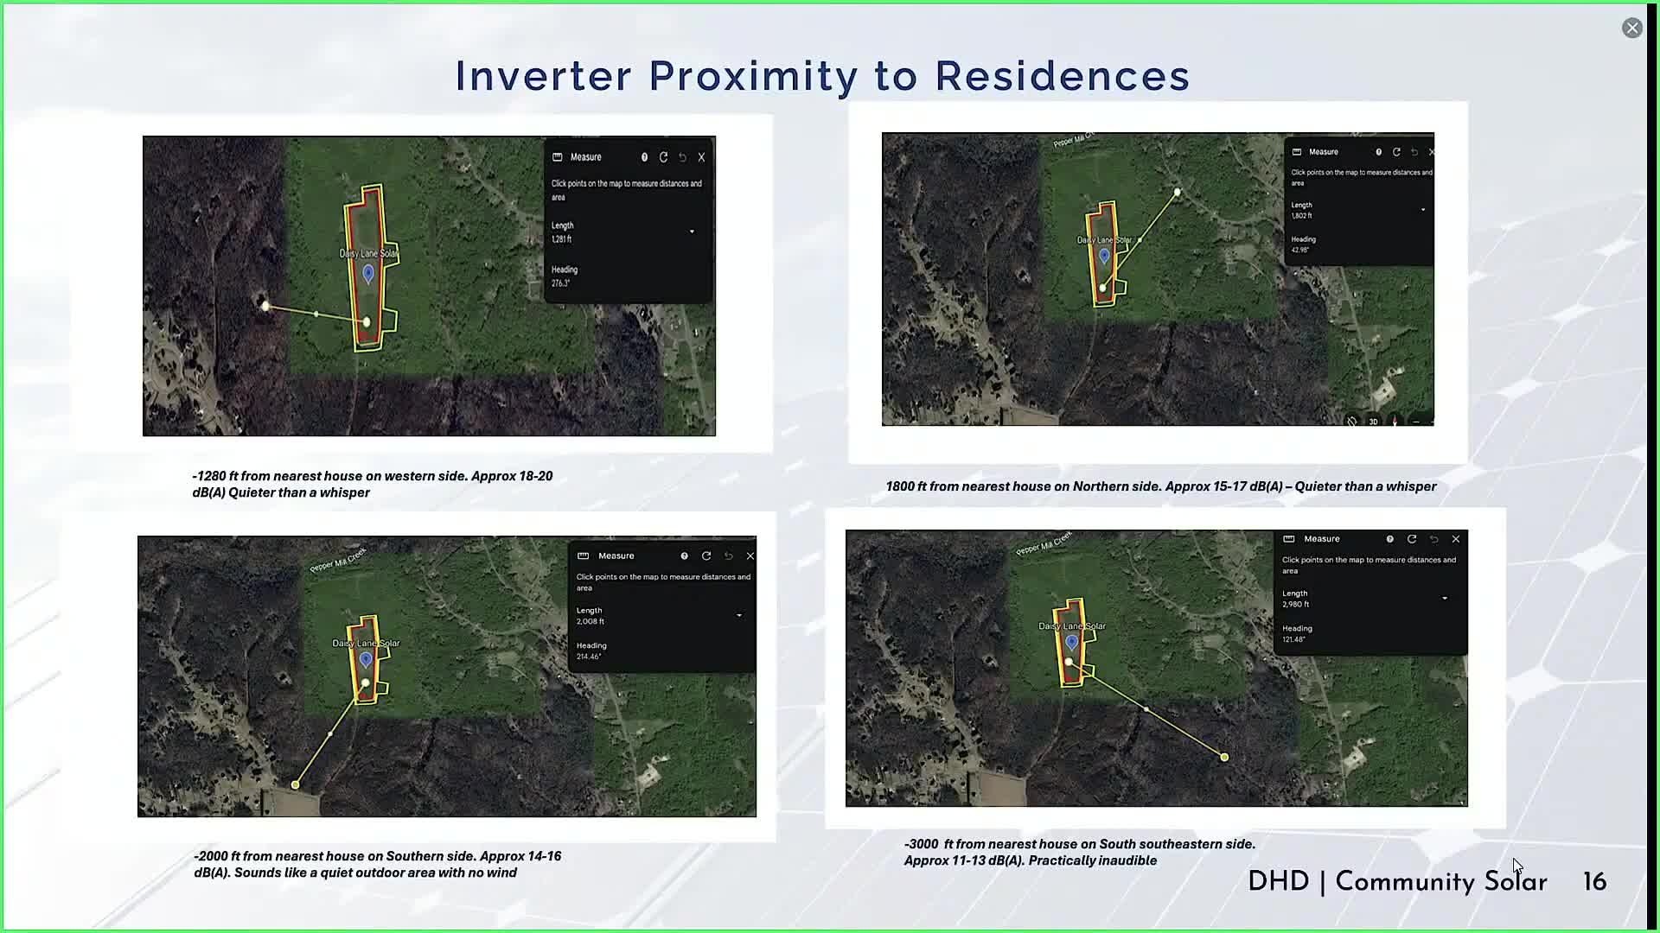Expand the Length unit dropdown showing 1,281 ft
Image resolution: width=1660 pixels, height=933 pixels.
[x=692, y=232]
